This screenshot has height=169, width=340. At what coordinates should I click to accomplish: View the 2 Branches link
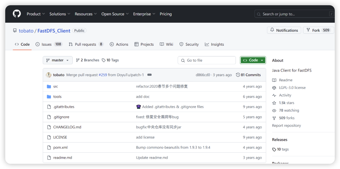[88, 60]
